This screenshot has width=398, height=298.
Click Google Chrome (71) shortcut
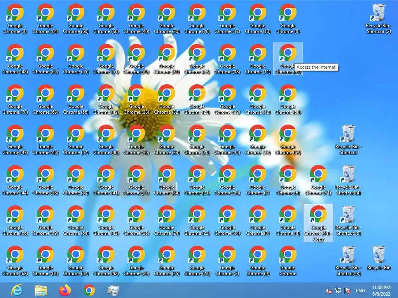(318, 180)
